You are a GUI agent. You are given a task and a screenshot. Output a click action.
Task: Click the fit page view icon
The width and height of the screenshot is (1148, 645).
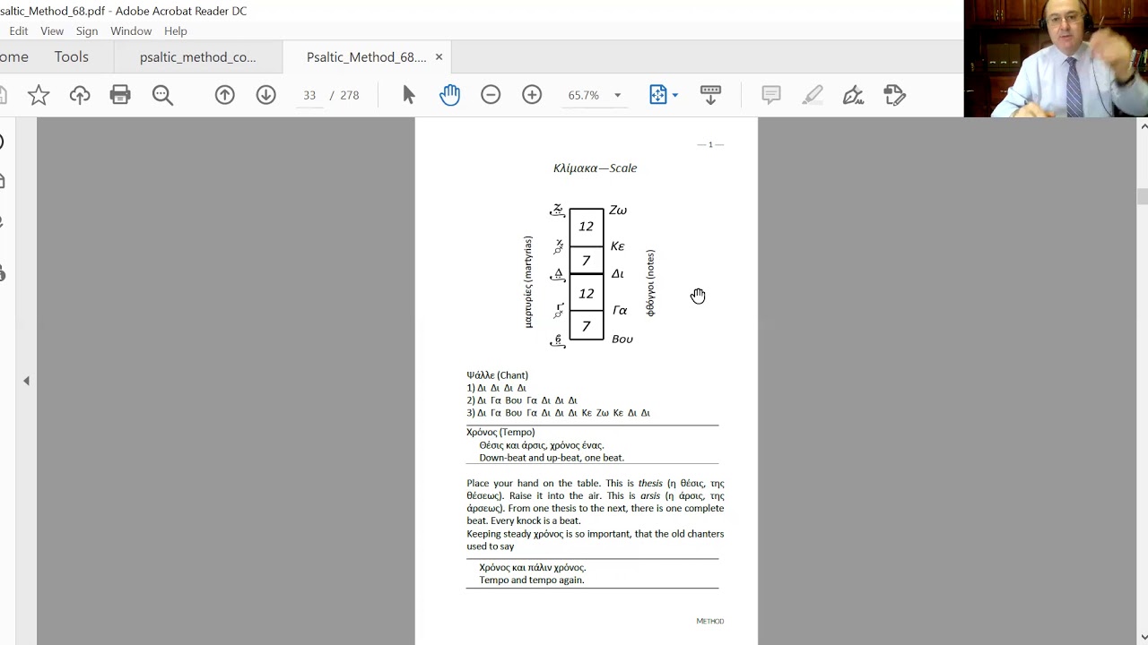658,95
